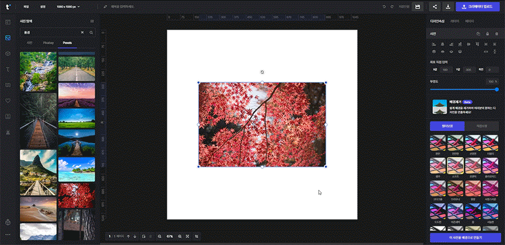Click 이 사진을 배경으로 만들기 button
The height and width of the screenshot is (245, 505).
pos(465,238)
